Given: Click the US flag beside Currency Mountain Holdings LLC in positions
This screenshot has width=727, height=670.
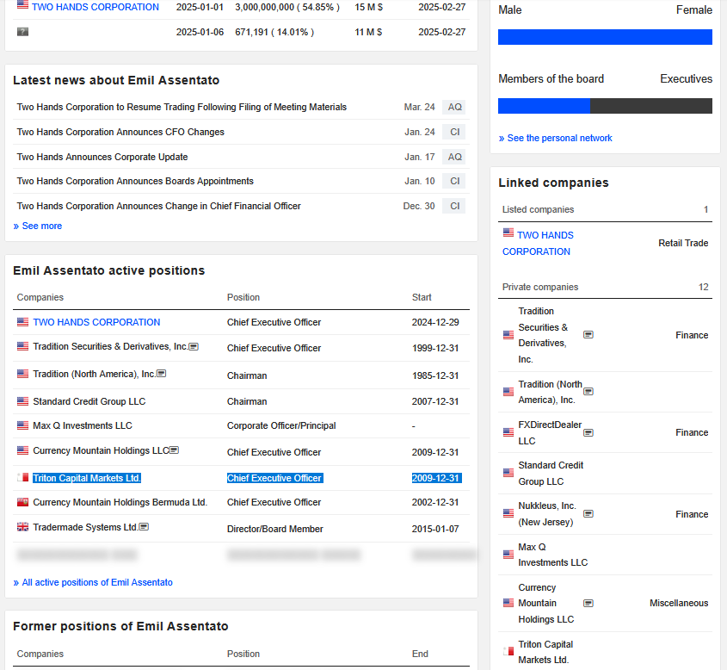Looking at the screenshot, I should point(22,450).
